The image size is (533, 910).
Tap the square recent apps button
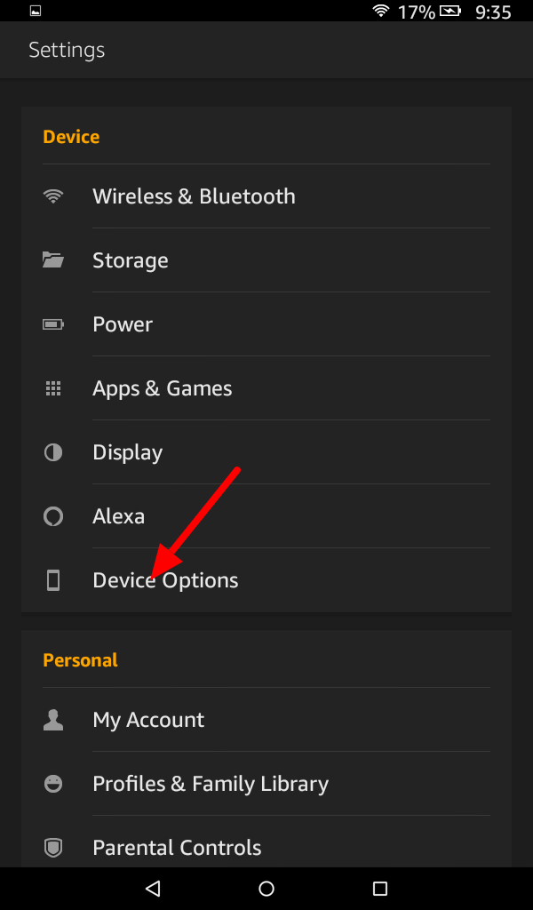tap(380, 888)
